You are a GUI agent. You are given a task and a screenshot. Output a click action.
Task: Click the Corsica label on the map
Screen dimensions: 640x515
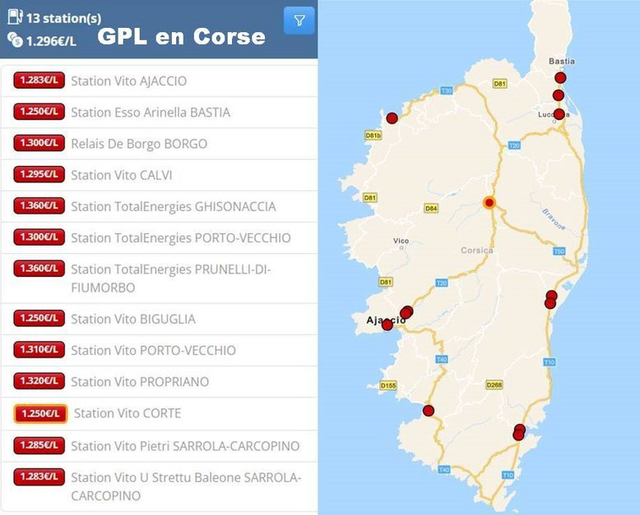pyautogui.click(x=477, y=251)
